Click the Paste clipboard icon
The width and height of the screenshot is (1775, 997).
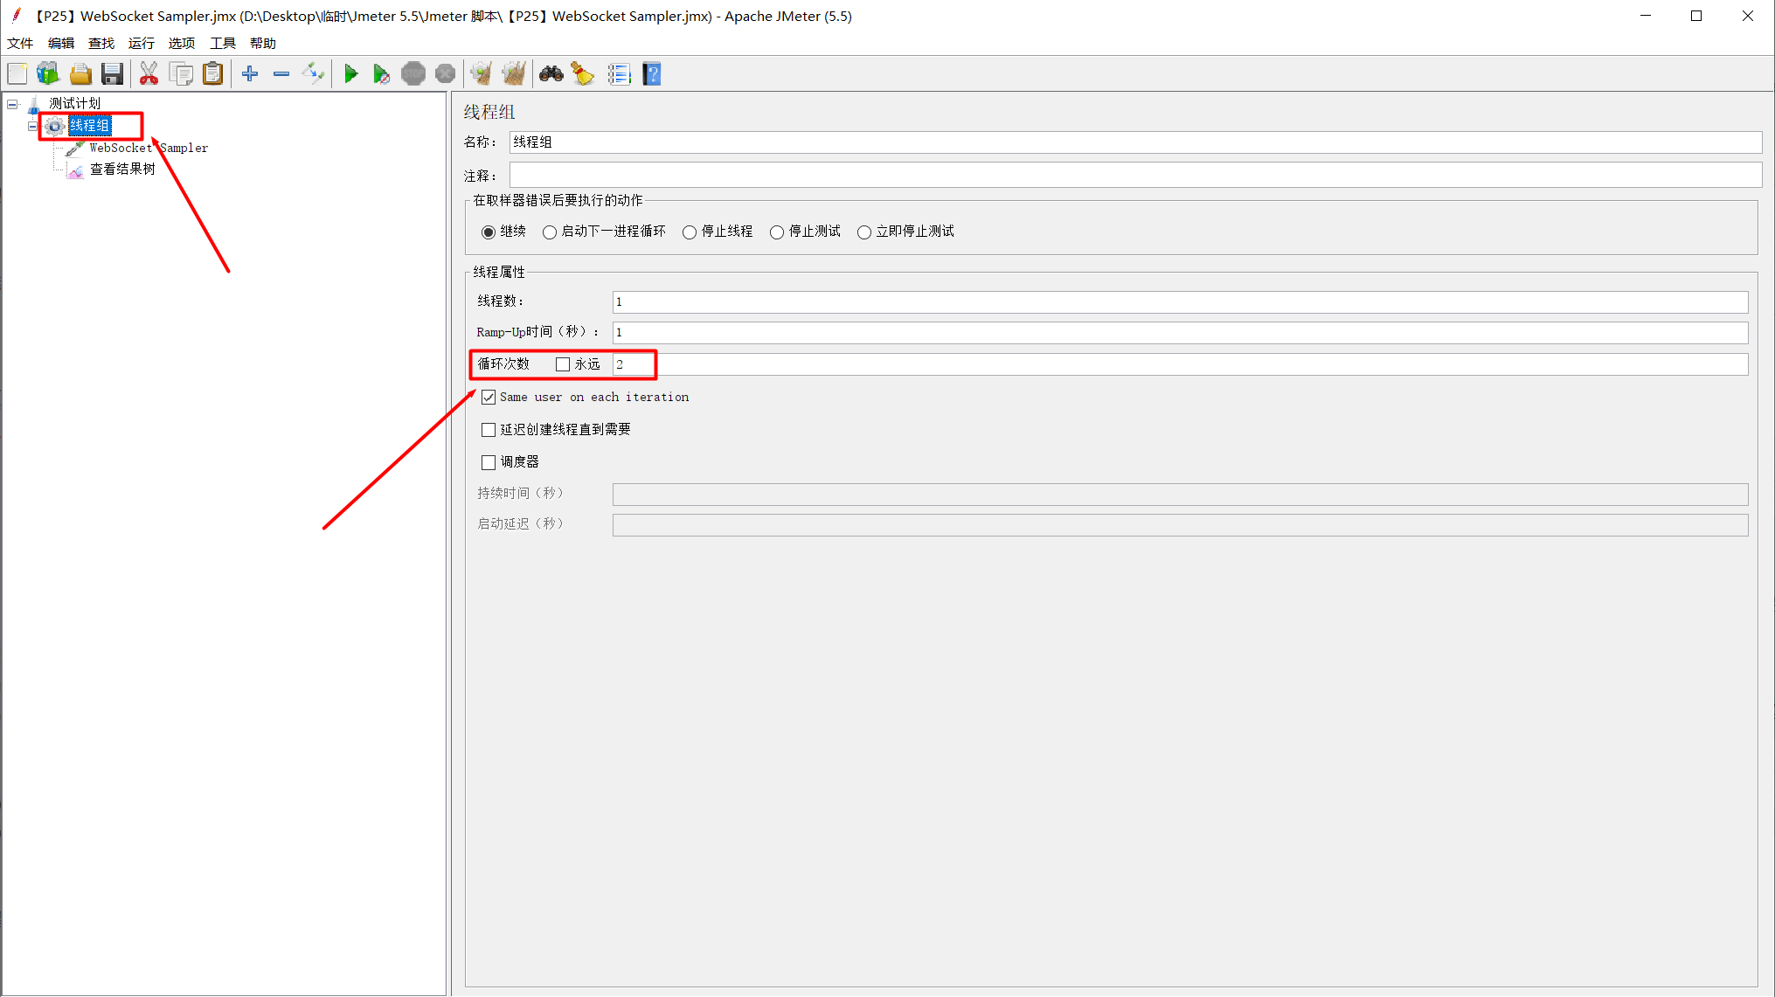pos(212,74)
